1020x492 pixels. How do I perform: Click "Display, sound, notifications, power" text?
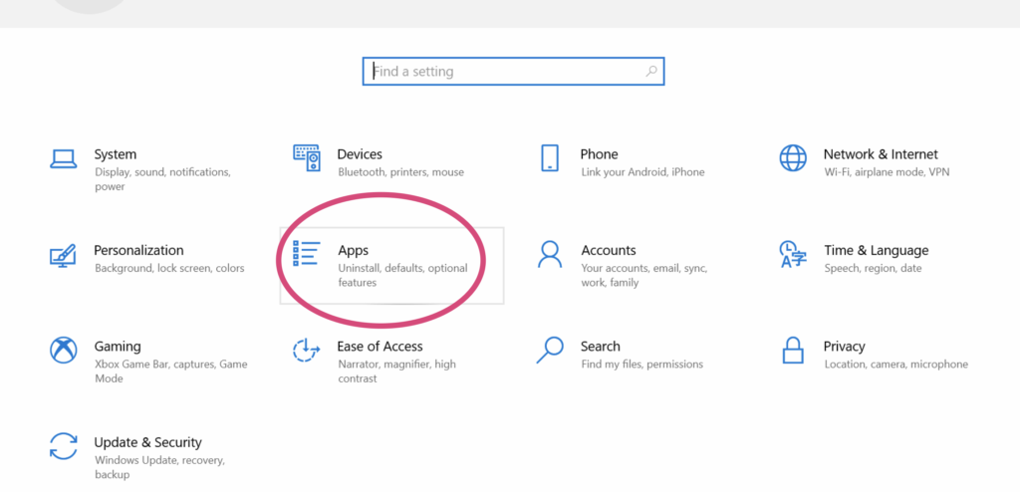[x=162, y=179]
